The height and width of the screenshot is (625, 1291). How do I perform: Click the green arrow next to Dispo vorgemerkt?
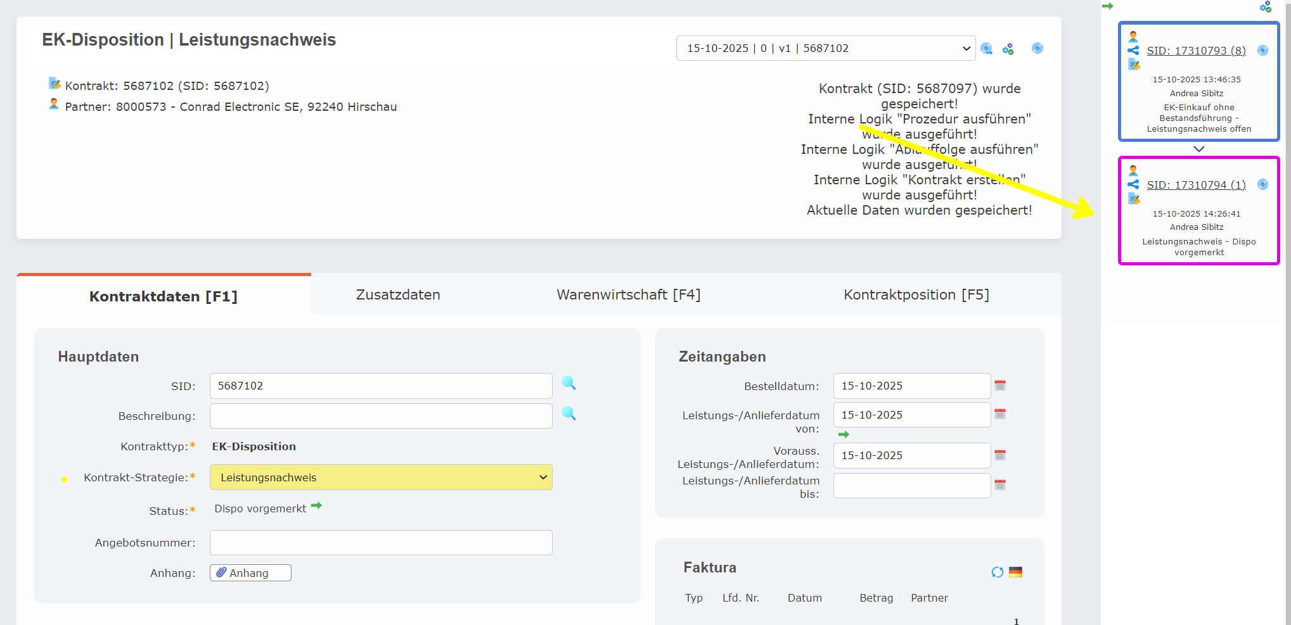point(316,505)
